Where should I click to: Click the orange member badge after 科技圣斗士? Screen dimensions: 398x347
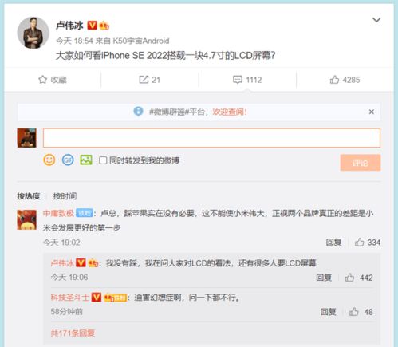click(115, 298)
